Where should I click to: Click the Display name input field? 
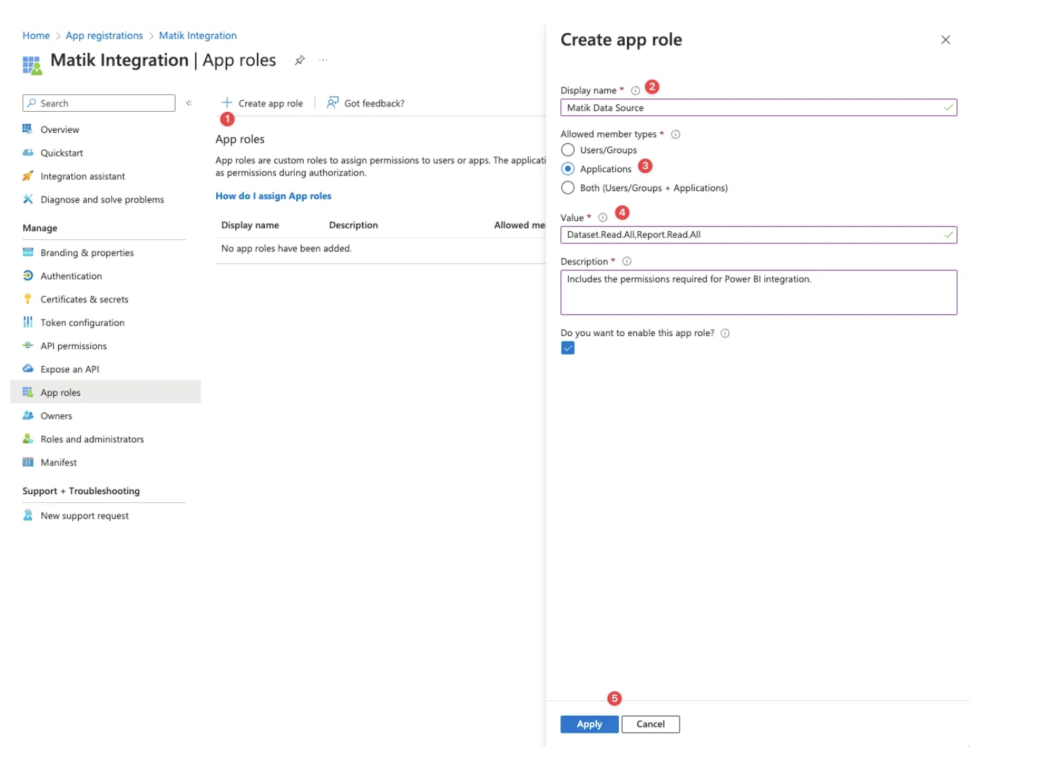[x=758, y=108]
